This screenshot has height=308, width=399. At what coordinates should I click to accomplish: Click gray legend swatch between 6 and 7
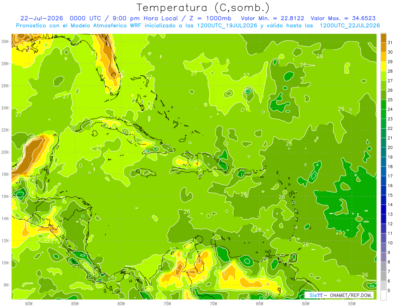pos(383,276)
